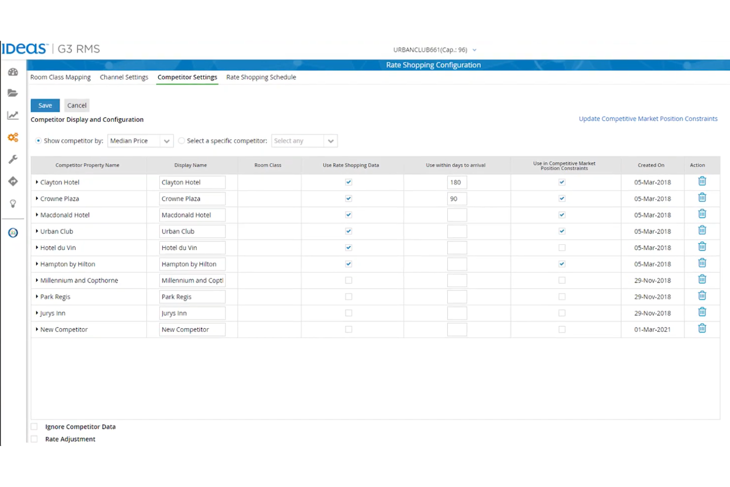Image resolution: width=730 pixels, height=487 pixels.
Task: Expand the Jurys Inn row
Action: click(x=37, y=313)
